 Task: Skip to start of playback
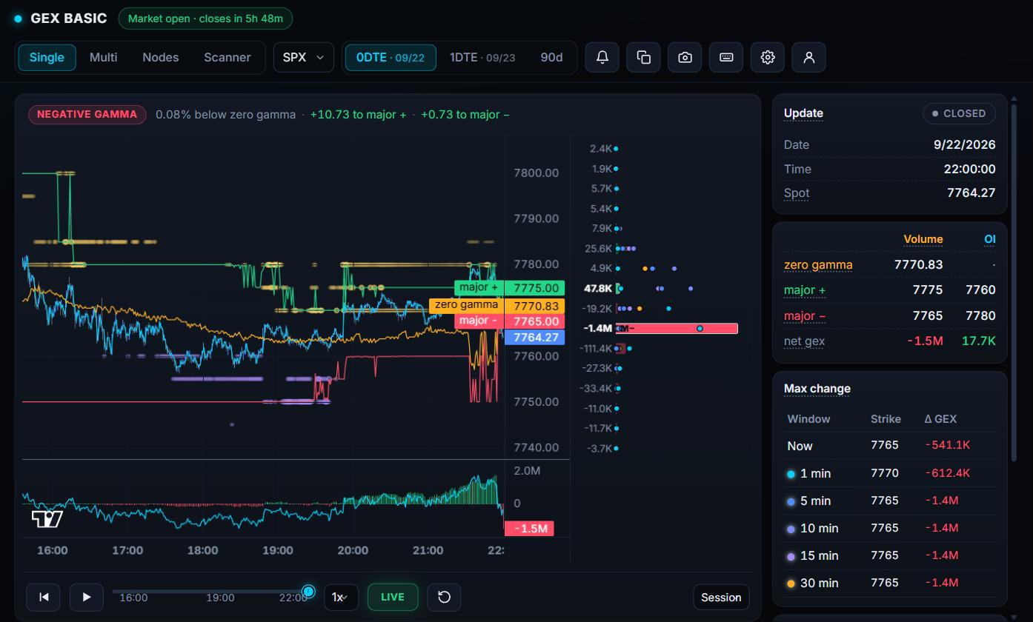click(44, 597)
